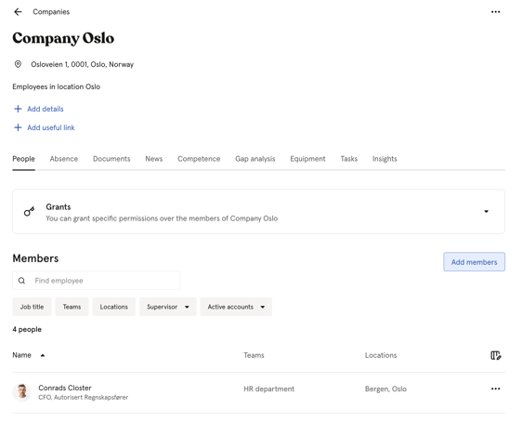Screen dimensions: 522x422
Task: Go to the Insights tab
Action: click(x=385, y=159)
